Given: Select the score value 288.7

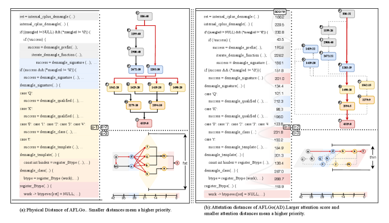Looking at the screenshot, I should coord(279,178).
